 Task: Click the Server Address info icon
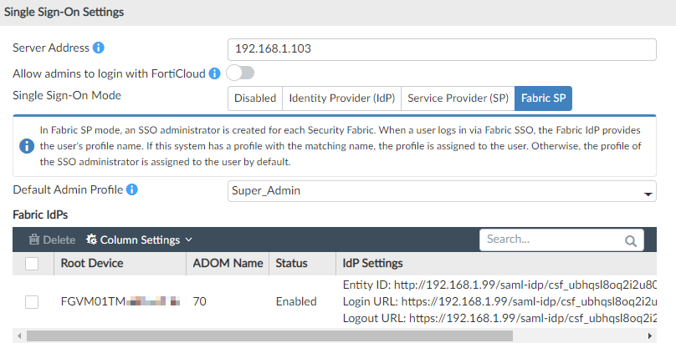[x=99, y=48]
